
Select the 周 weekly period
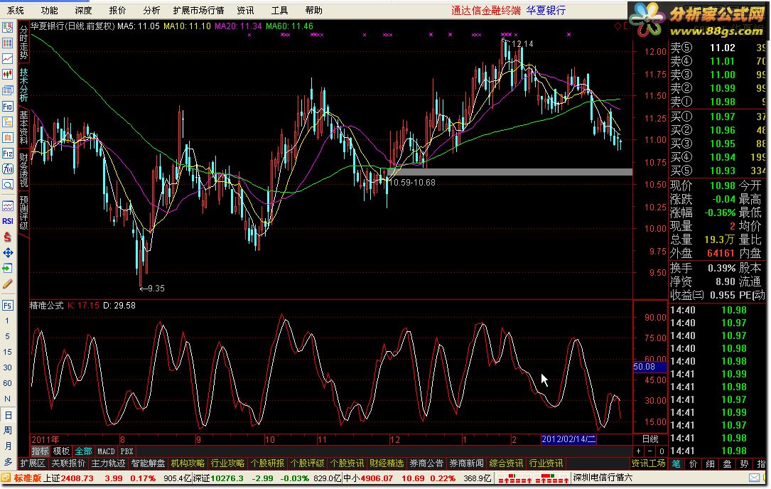[x=7, y=431]
